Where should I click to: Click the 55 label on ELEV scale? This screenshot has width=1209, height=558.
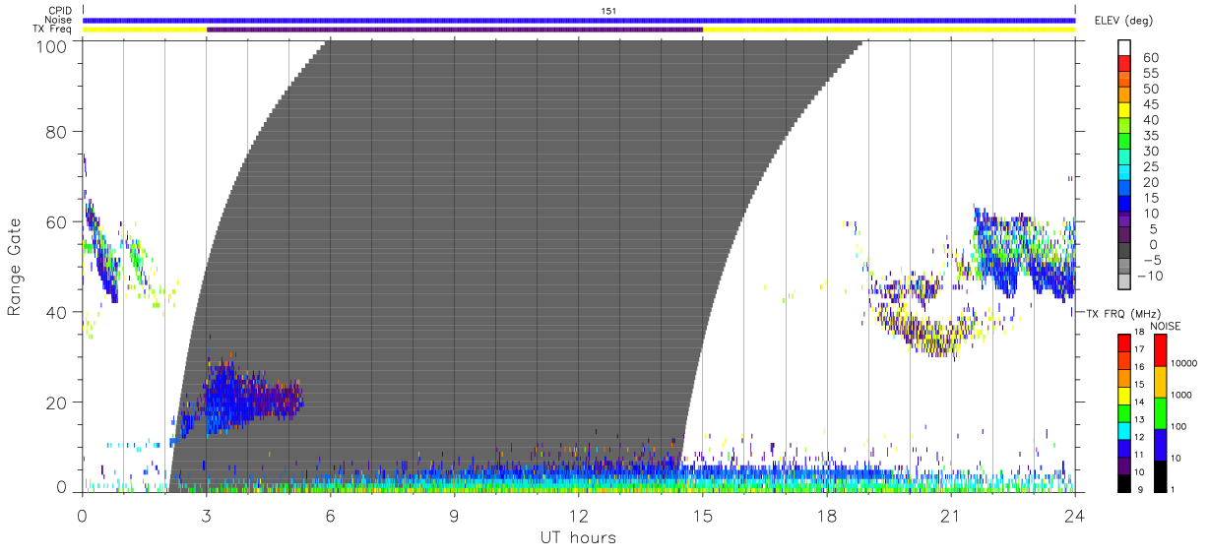click(1150, 73)
